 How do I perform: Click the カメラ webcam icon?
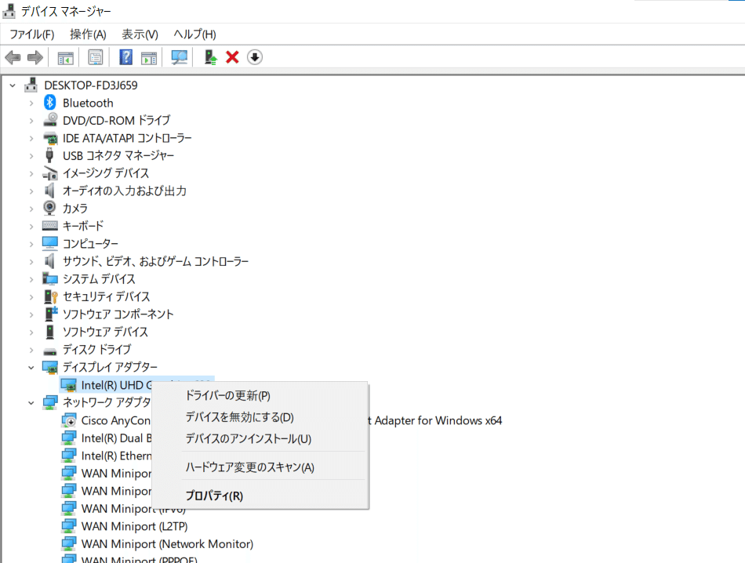tap(49, 208)
